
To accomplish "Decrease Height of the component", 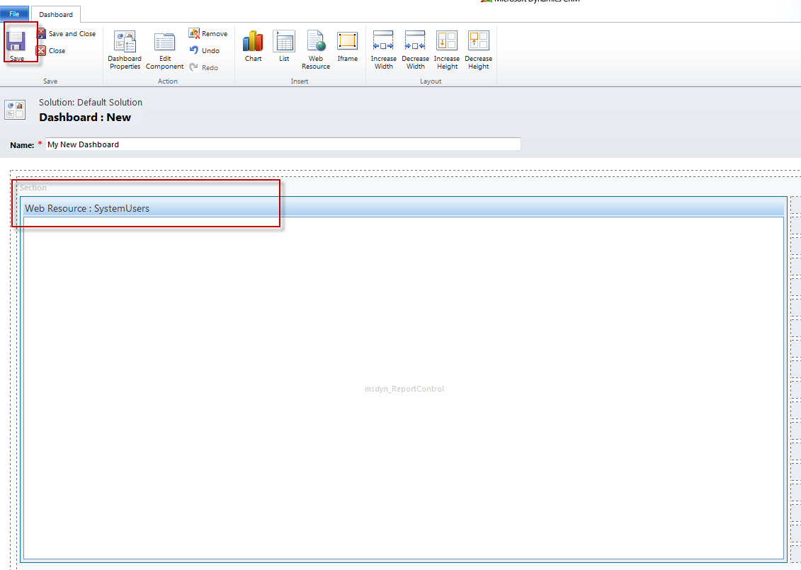I will click(x=479, y=50).
